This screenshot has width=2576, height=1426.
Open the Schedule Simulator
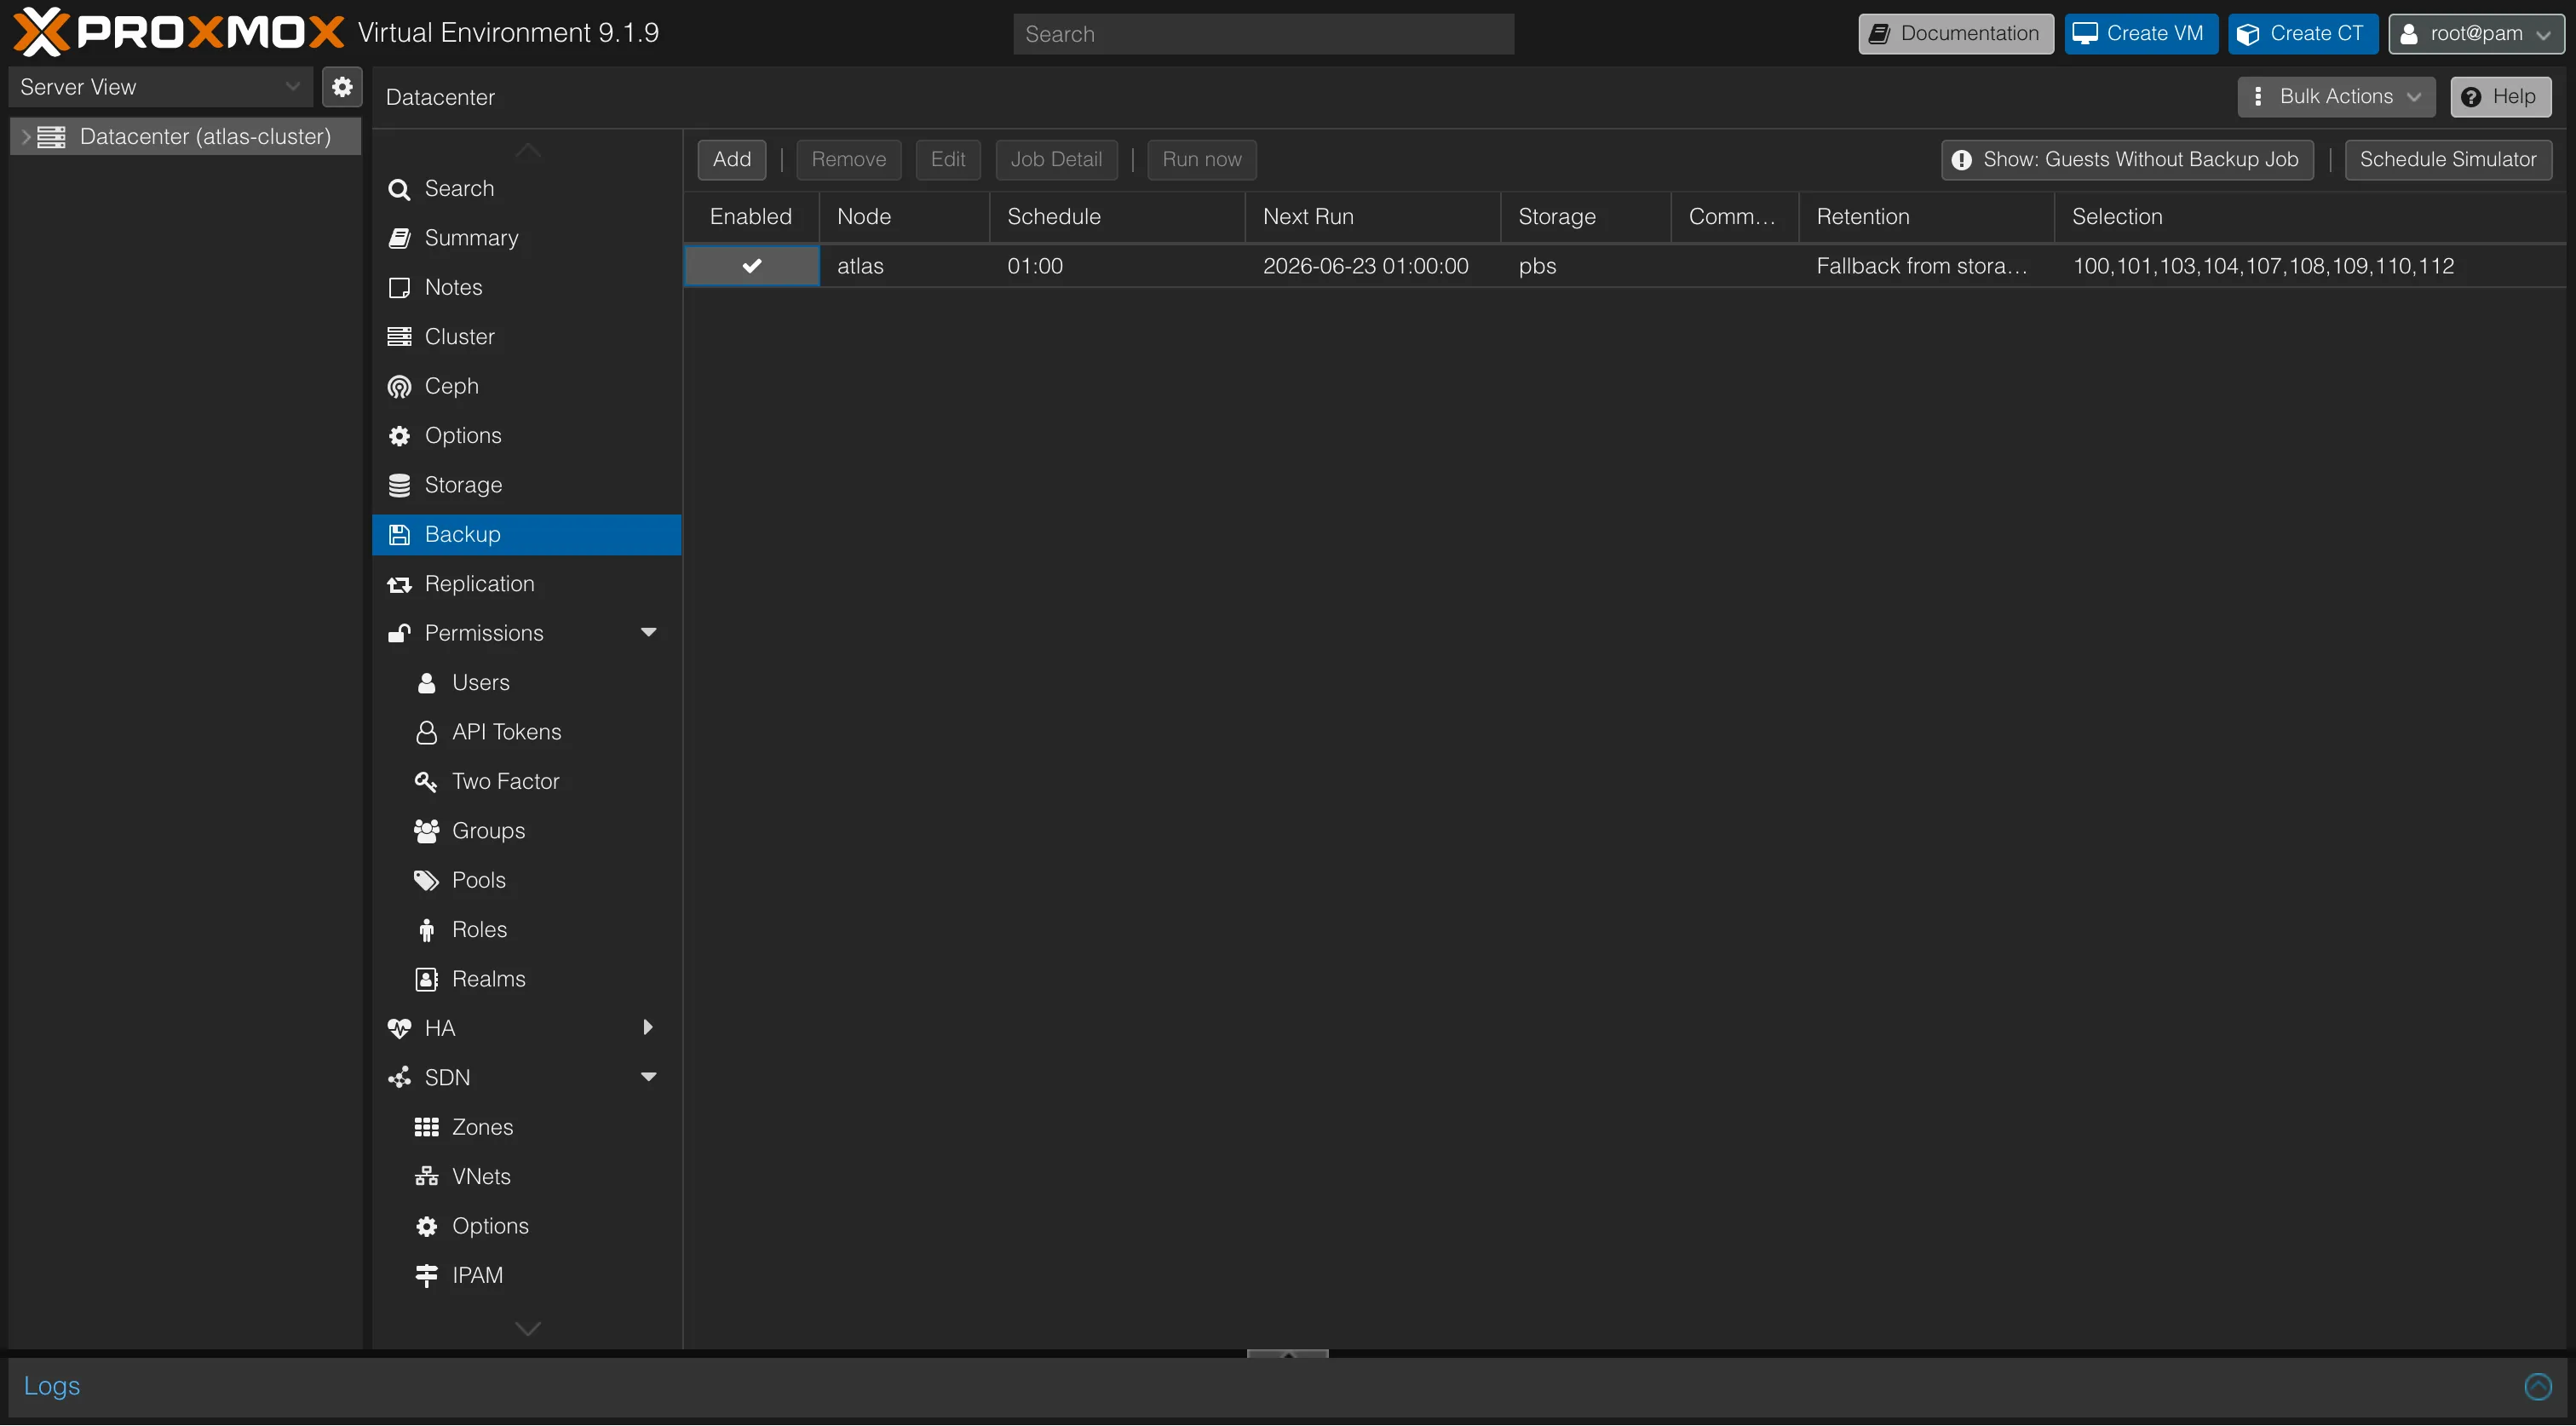point(2447,160)
